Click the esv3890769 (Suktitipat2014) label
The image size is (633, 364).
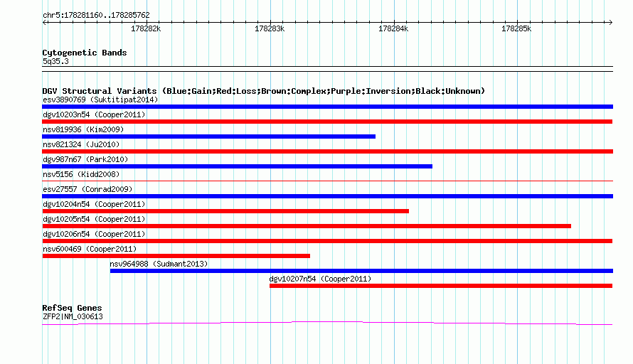coord(100,100)
